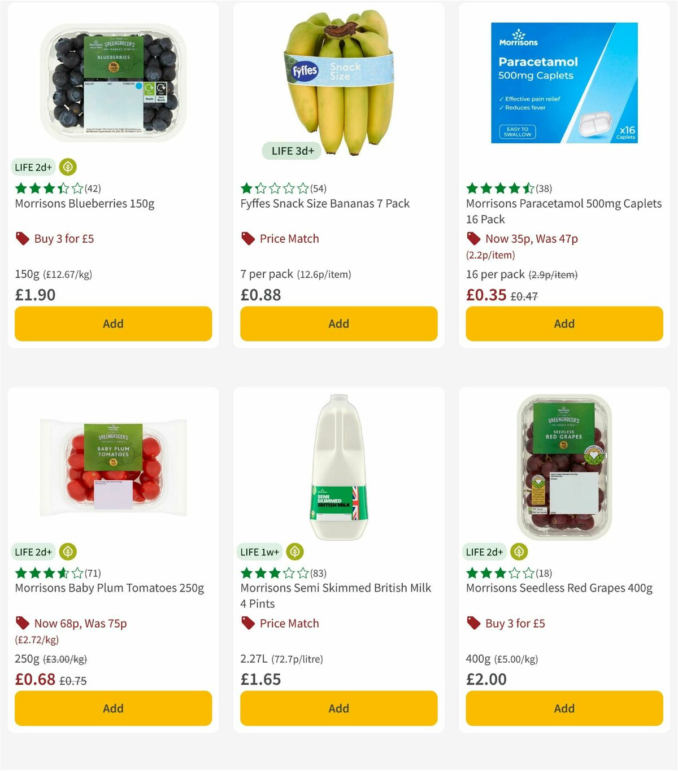Click the LIFE 3d+ badge on the bananas
The image size is (678, 771).
(292, 151)
